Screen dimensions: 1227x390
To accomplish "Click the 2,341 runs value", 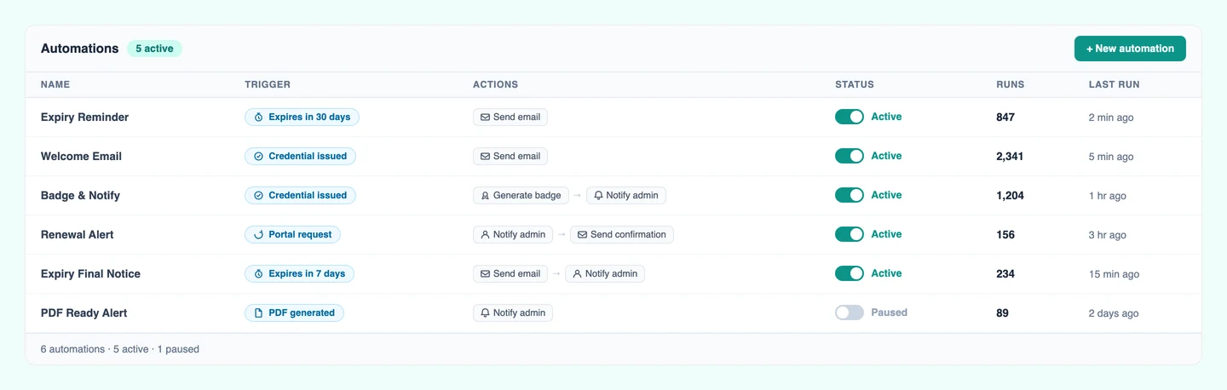I will coord(1010,157).
